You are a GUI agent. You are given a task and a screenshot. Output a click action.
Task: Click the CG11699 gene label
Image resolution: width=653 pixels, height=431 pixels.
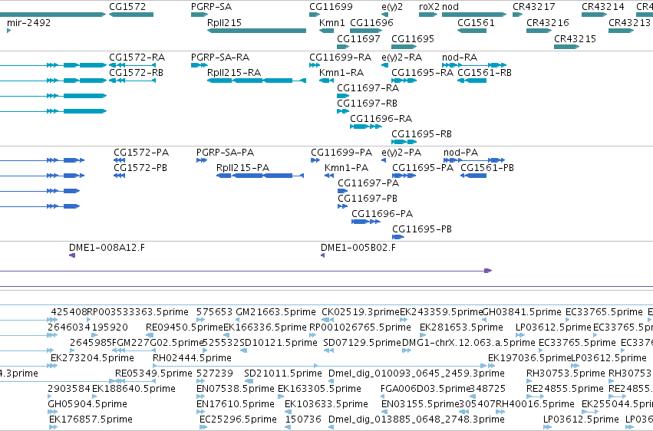click(x=331, y=7)
